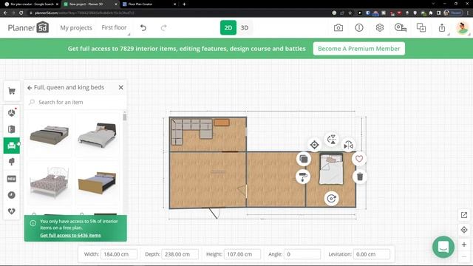Open favorites heart sidebar icon

[x=12, y=211]
